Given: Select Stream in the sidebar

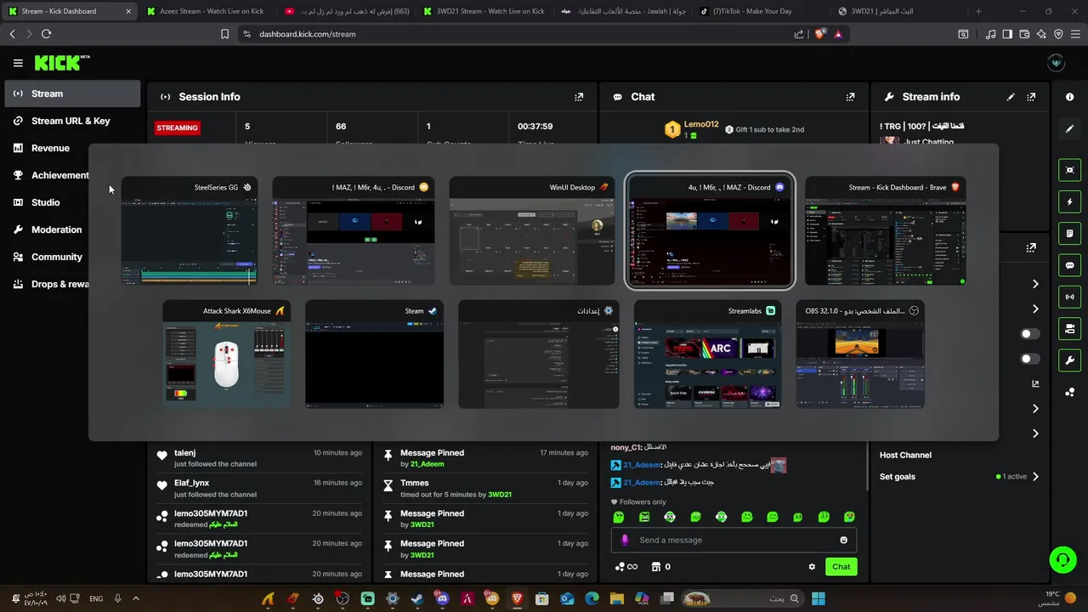Looking at the screenshot, I should pyautogui.click(x=72, y=93).
